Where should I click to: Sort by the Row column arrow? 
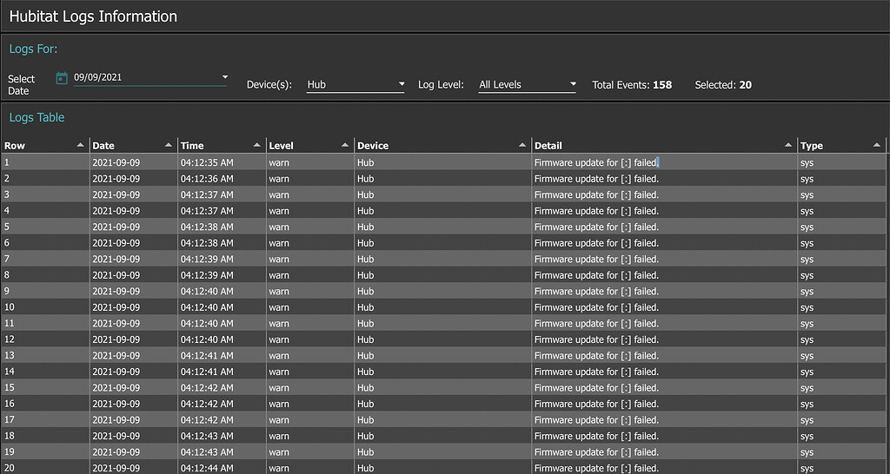tap(80, 145)
